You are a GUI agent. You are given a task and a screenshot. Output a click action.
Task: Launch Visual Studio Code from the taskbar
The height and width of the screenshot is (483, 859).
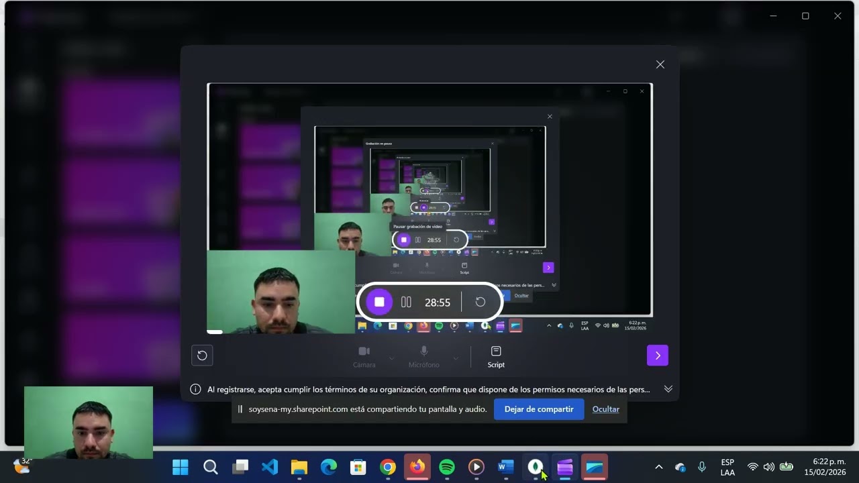pyautogui.click(x=270, y=467)
